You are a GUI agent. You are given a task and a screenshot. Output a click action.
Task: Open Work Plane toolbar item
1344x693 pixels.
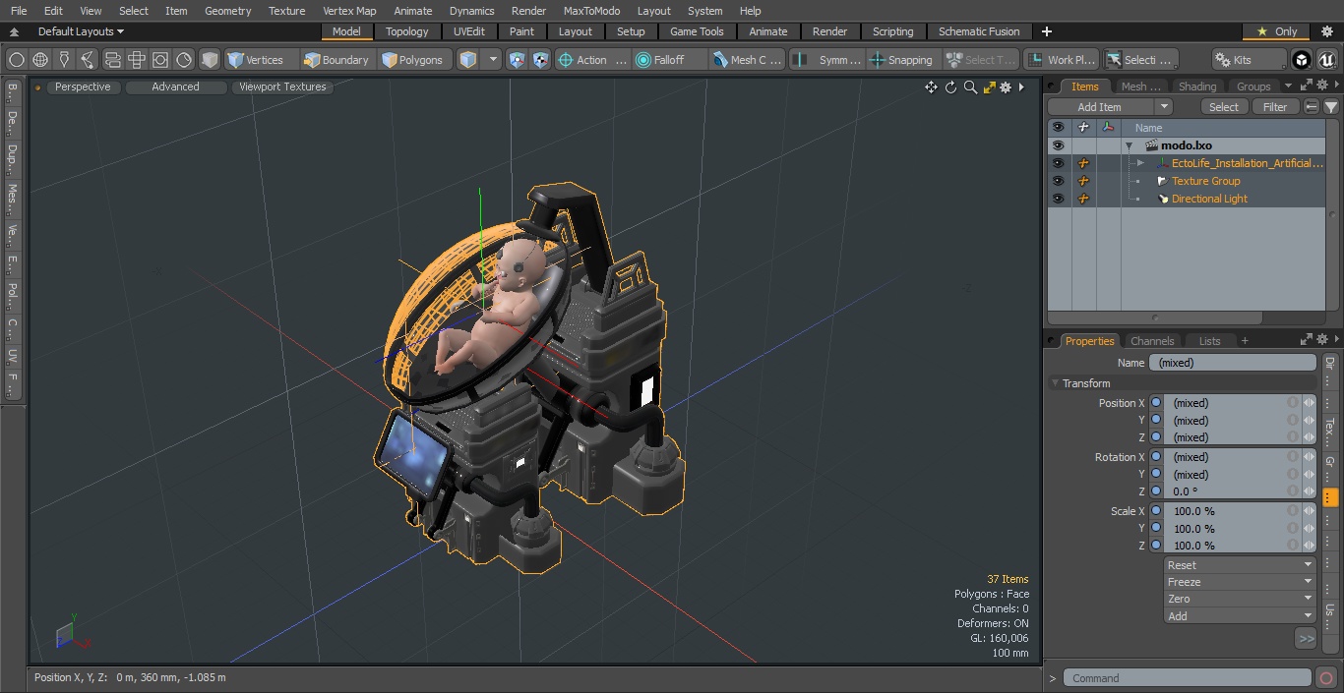[1061, 60]
